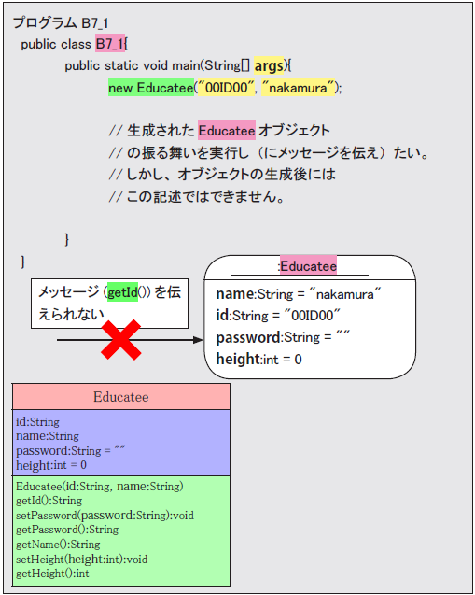This screenshot has height=595, width=475.
Task: Click the "nakamura" string argument in code
Action: pos(299,88)
